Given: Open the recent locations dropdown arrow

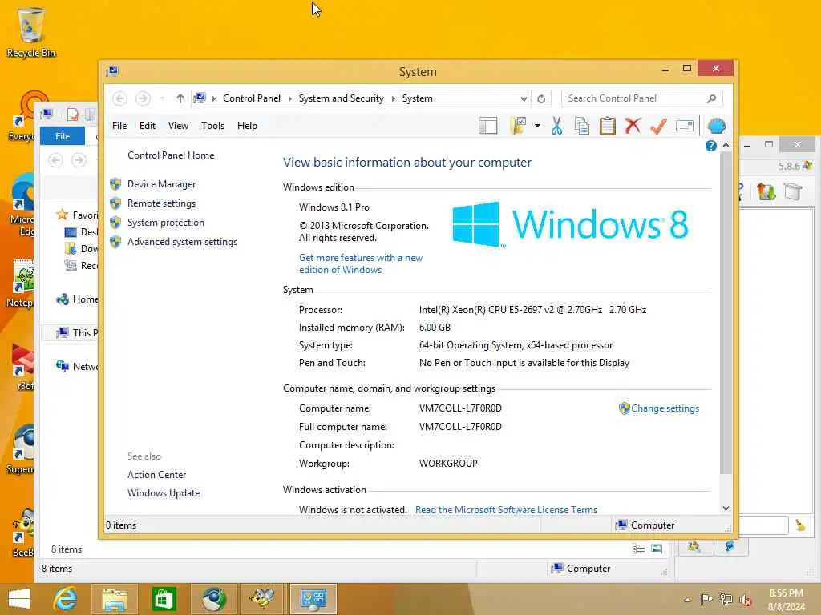Looking at the screenshot, I should (x=163, y=98).
